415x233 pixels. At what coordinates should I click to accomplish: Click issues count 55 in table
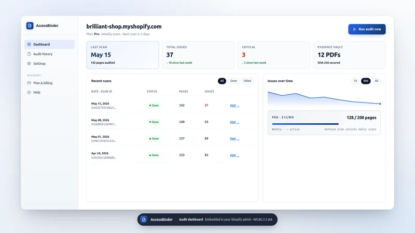point(206,122)
